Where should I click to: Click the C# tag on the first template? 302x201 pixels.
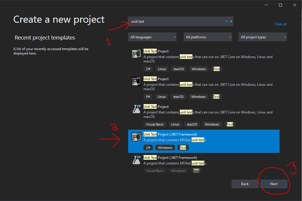(148, 69)
